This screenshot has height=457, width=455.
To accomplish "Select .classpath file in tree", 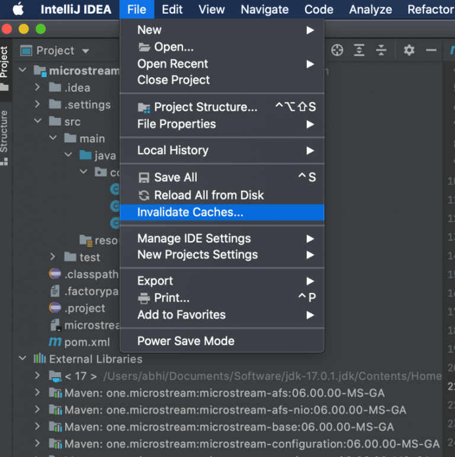I will pyautogui.click(x=91, y=274).
